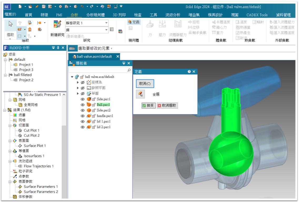
Task: Click the gear settings icon in quick access
Action: (x=60, y=7)
